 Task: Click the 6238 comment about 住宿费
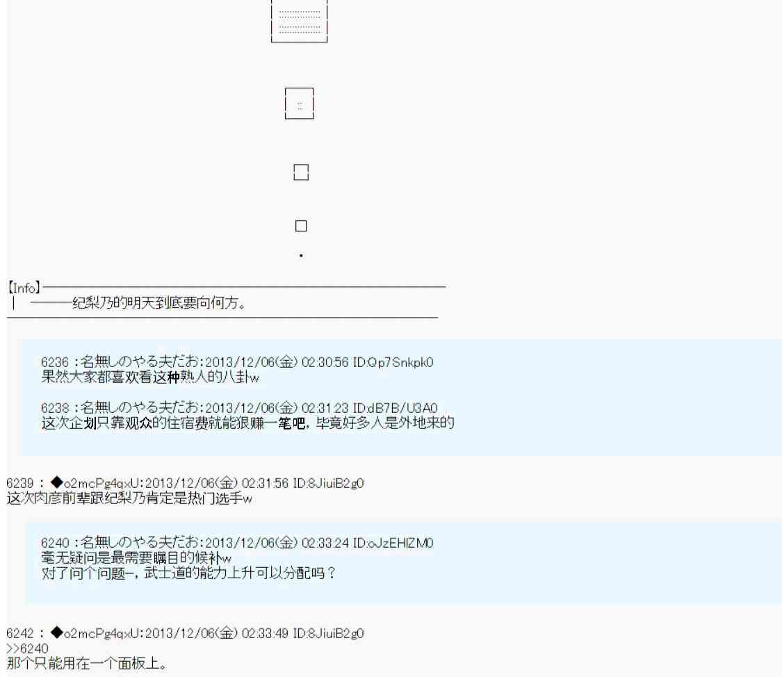(x=247, y=423)
